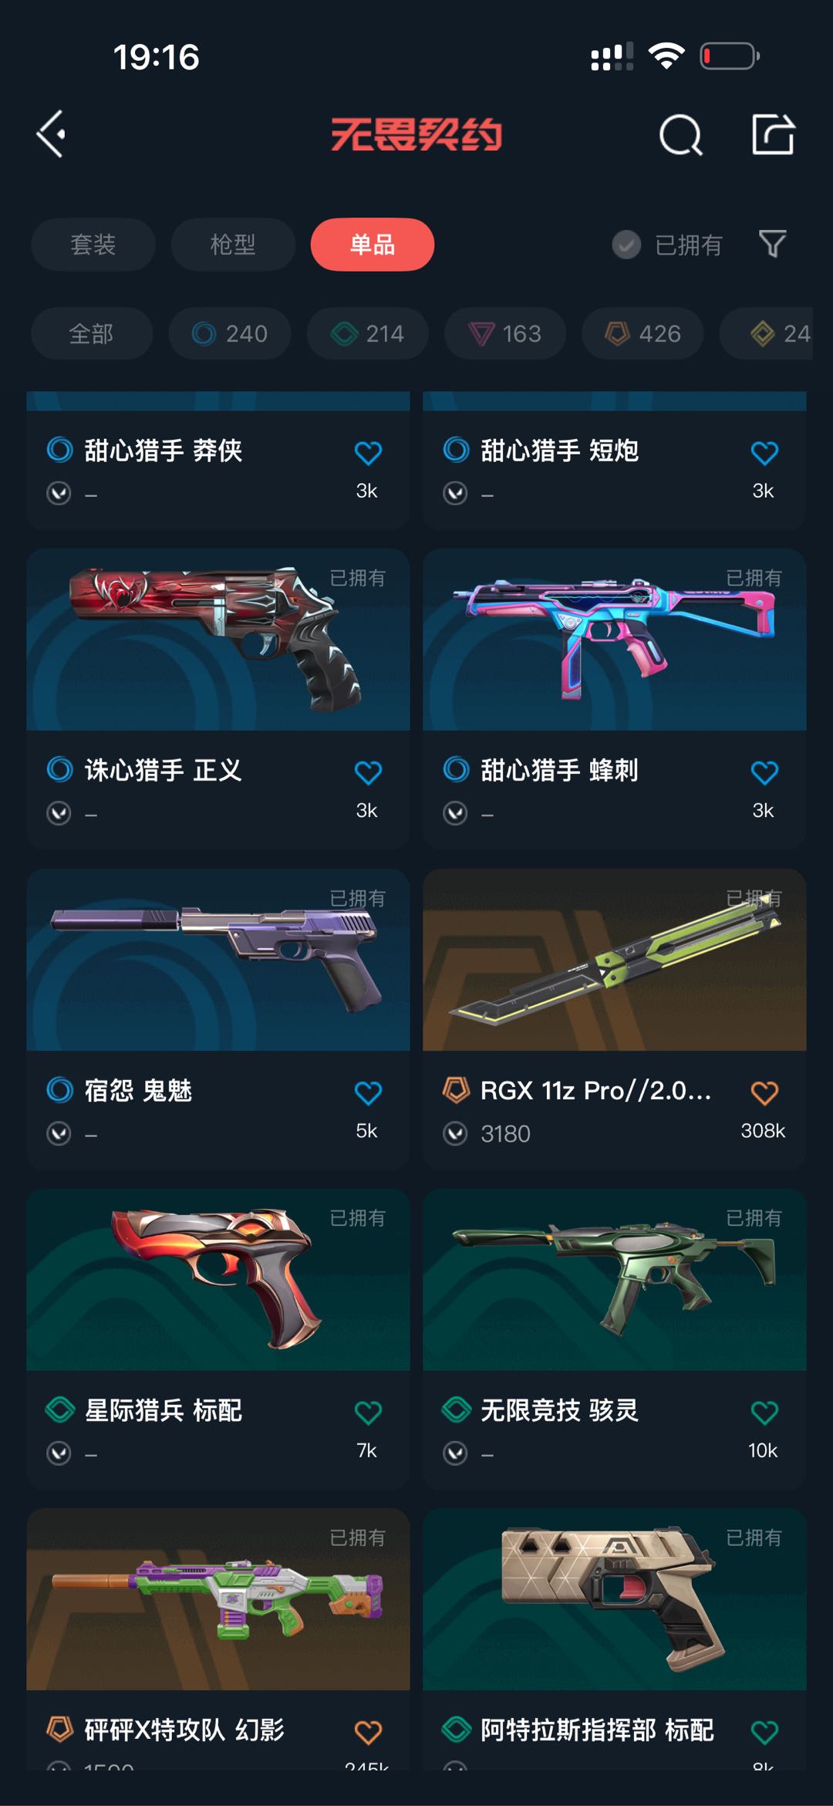
Task: Switch to the 套装 tab
Action: point(93,245)
